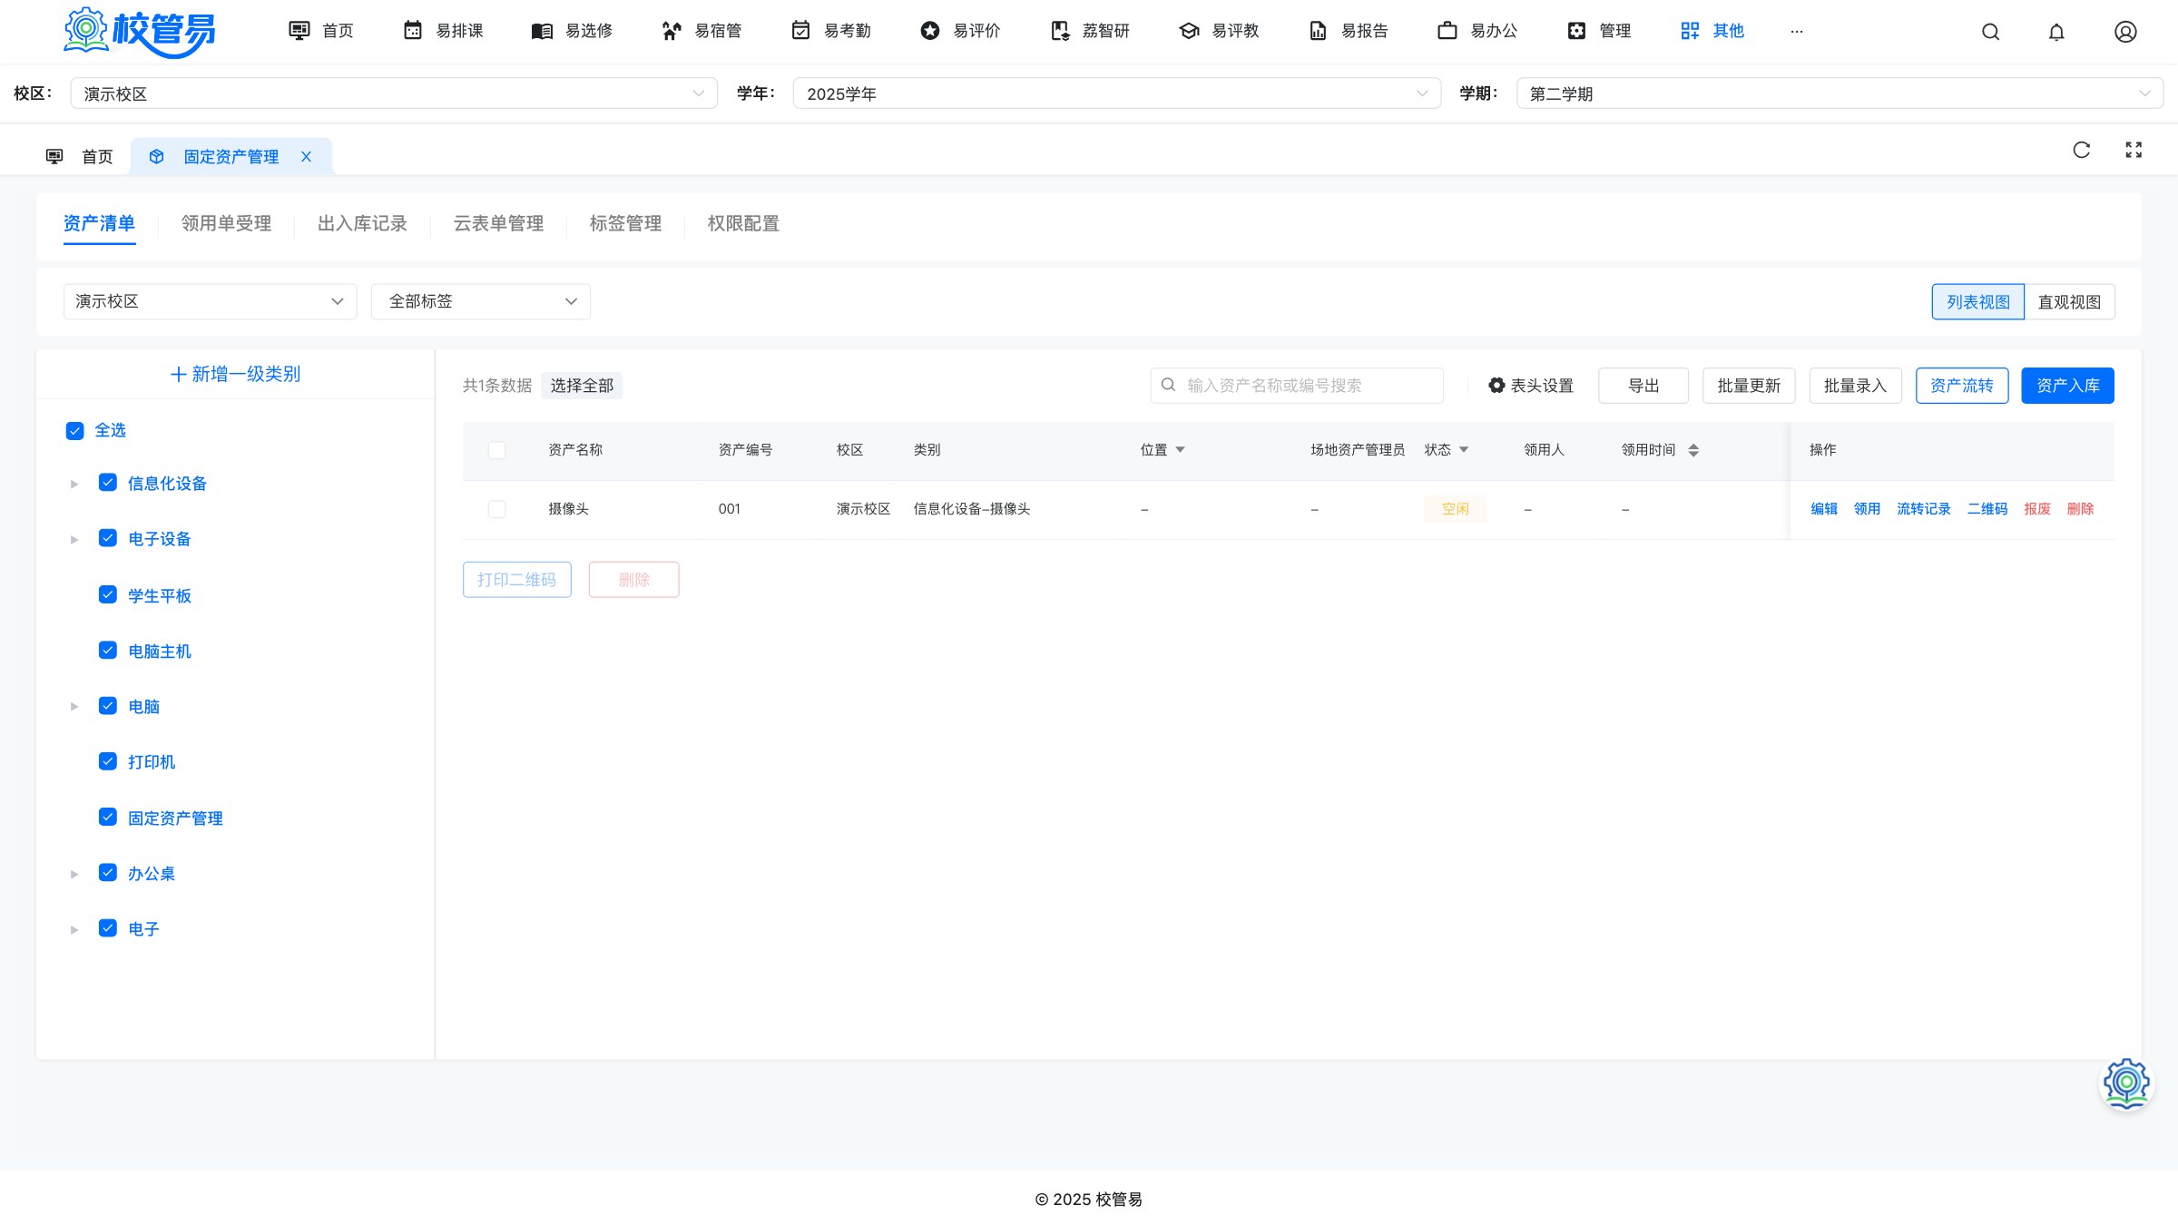Screen dimensions: 2178x1225
Task: Open the 易办公 menu
Action: tap(1478, 31)
